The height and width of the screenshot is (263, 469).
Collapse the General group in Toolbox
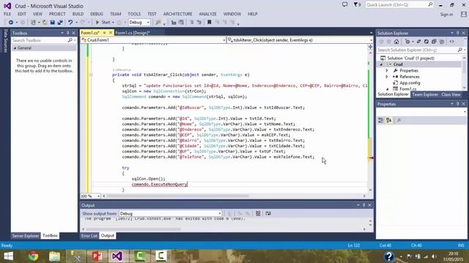pos(15,48)
